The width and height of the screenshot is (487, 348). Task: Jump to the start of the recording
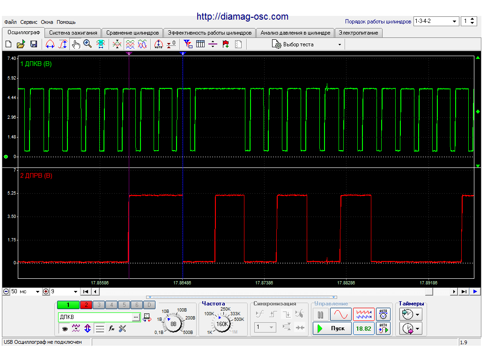[x=86, y=291]
